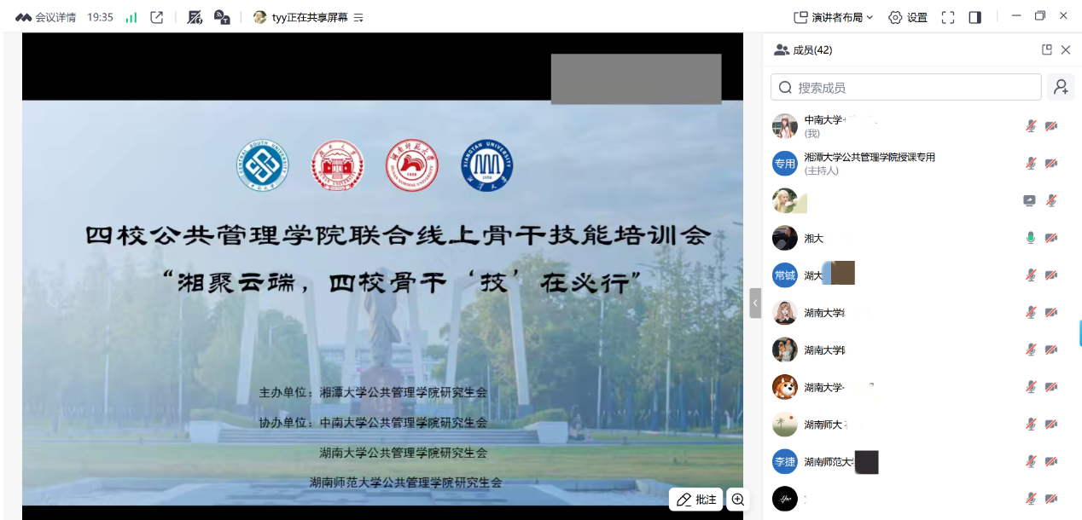This screenshot has width=1082, height=520.
Task: Zoom in on shared screen with magnifier
Action: coord(738,500)
